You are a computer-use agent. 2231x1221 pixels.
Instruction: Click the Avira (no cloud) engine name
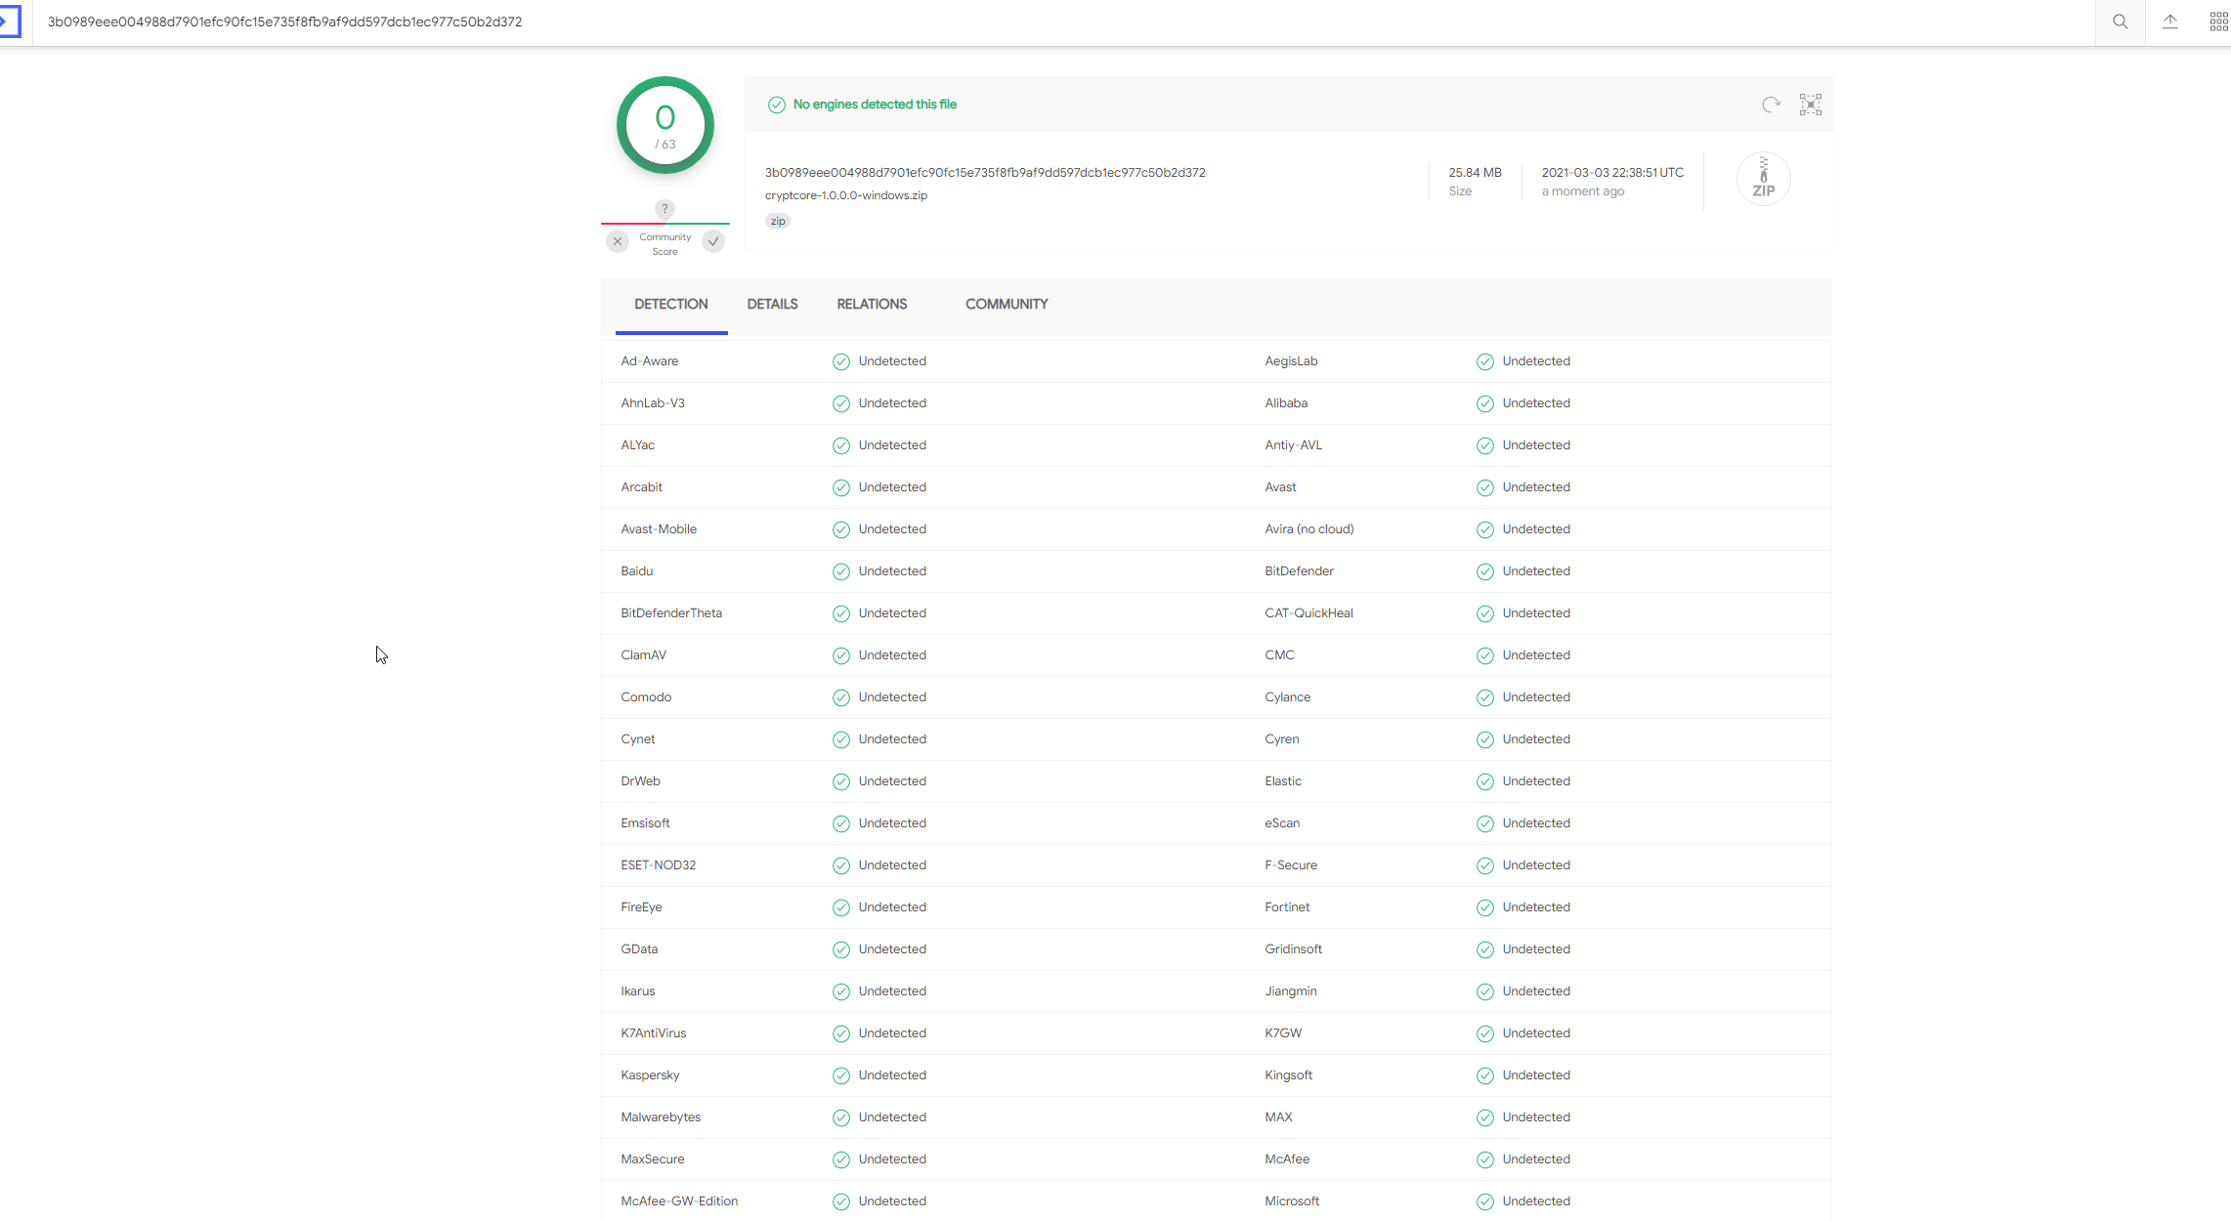pos(1309,529)
